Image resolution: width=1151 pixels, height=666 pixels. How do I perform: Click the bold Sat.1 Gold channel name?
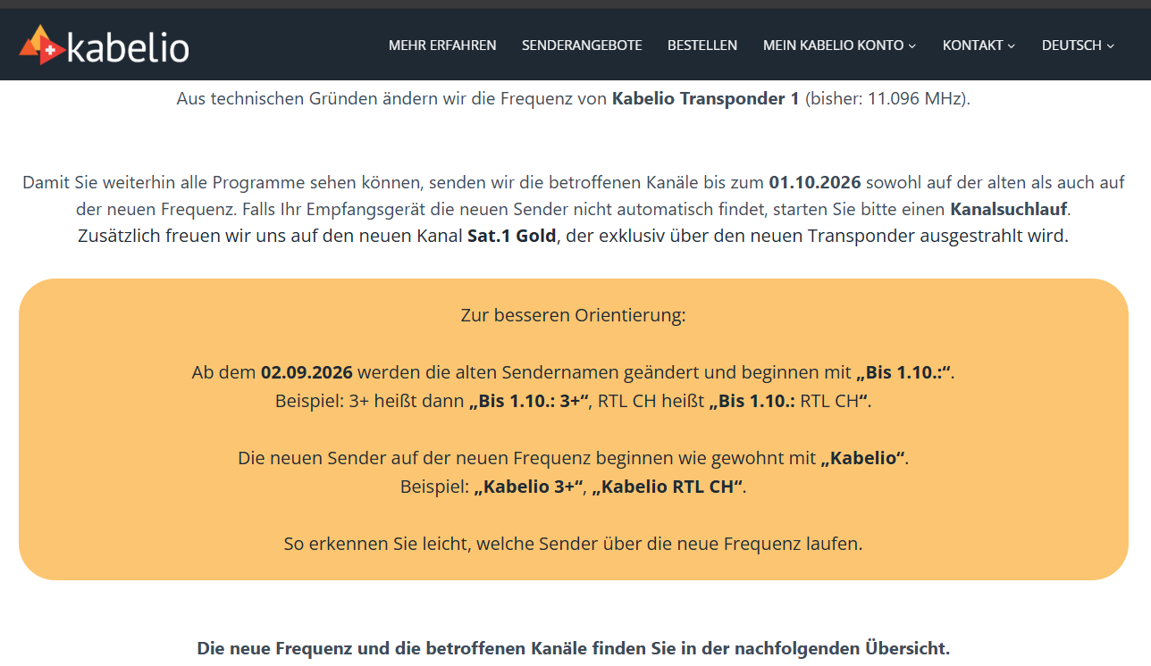coord(513,237)
